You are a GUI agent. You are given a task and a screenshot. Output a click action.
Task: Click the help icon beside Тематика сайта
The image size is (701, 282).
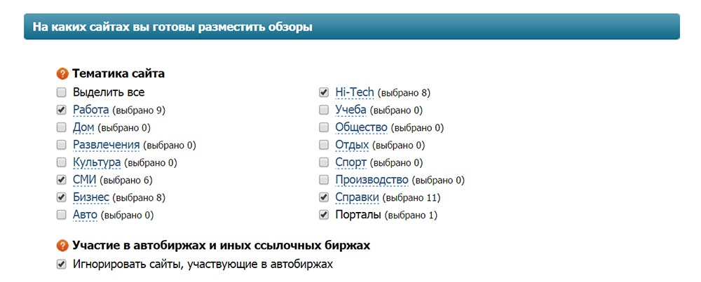pyautogui.click(x=62, y=73)
